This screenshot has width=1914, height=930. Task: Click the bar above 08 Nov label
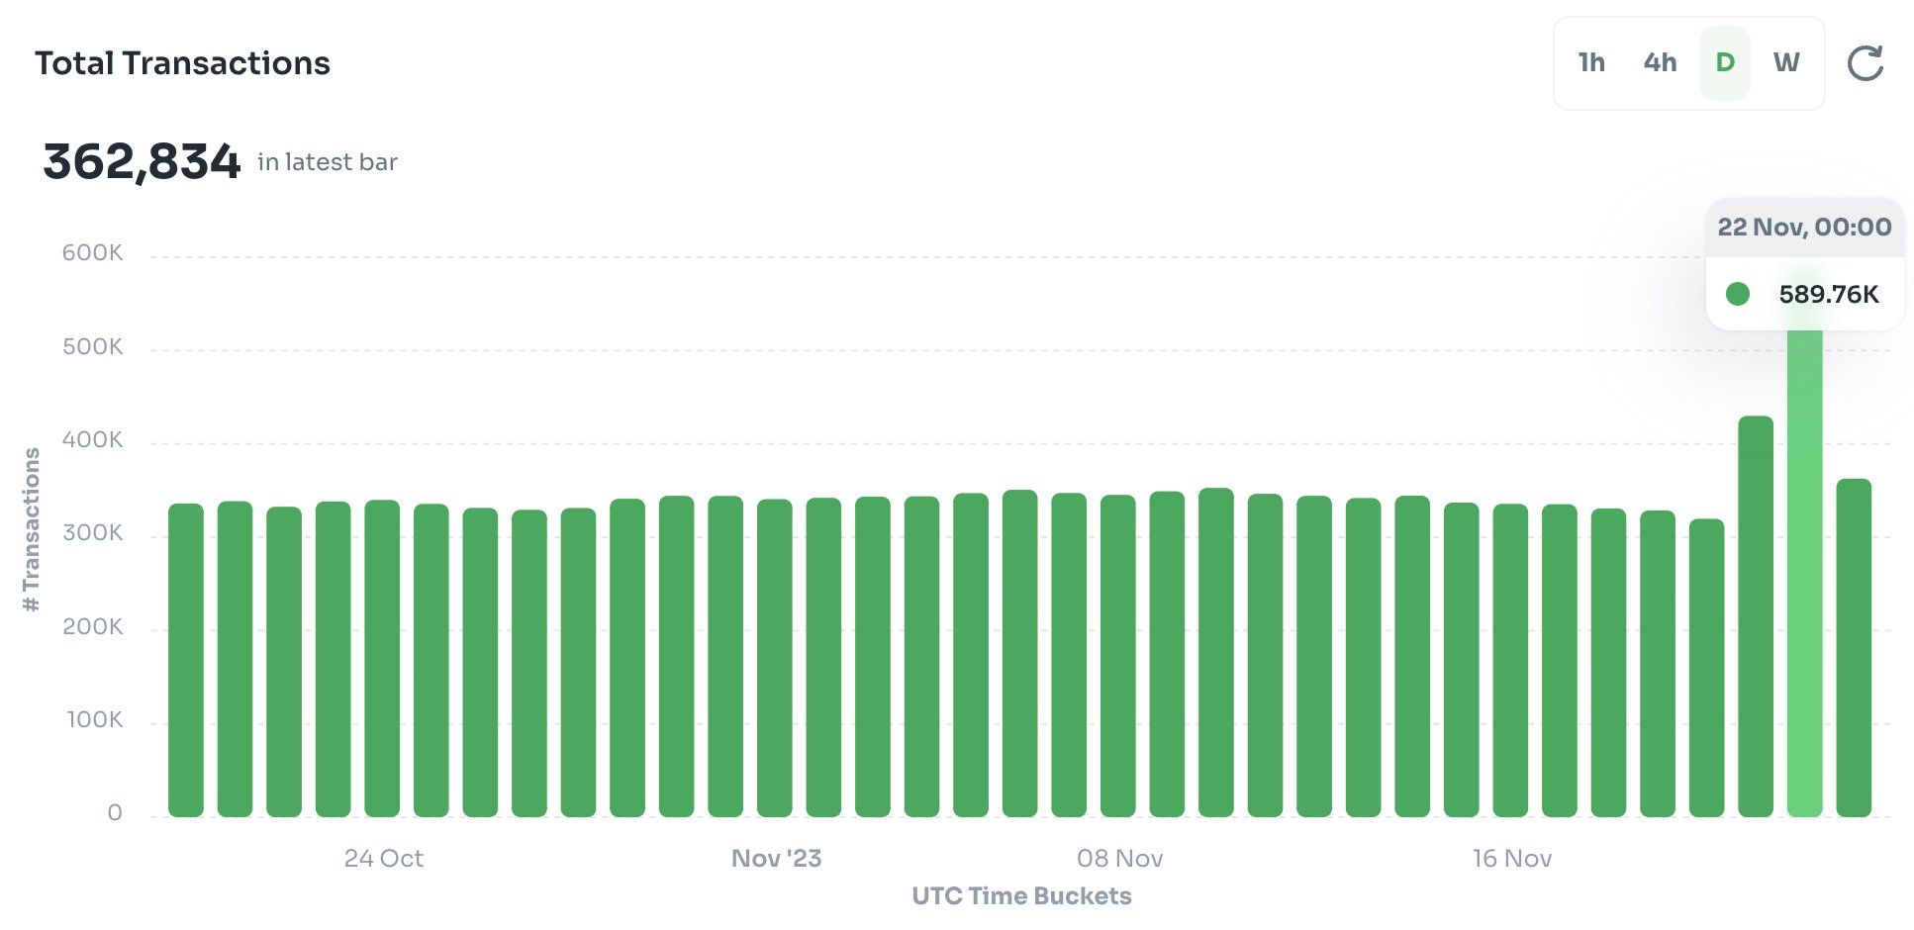1118,656
